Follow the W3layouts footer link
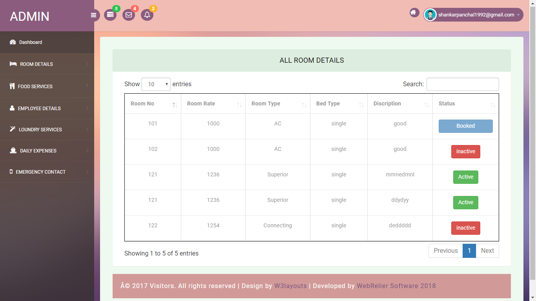Image resolution: width=536 pixels, height=301 pixels. (290, 286)
